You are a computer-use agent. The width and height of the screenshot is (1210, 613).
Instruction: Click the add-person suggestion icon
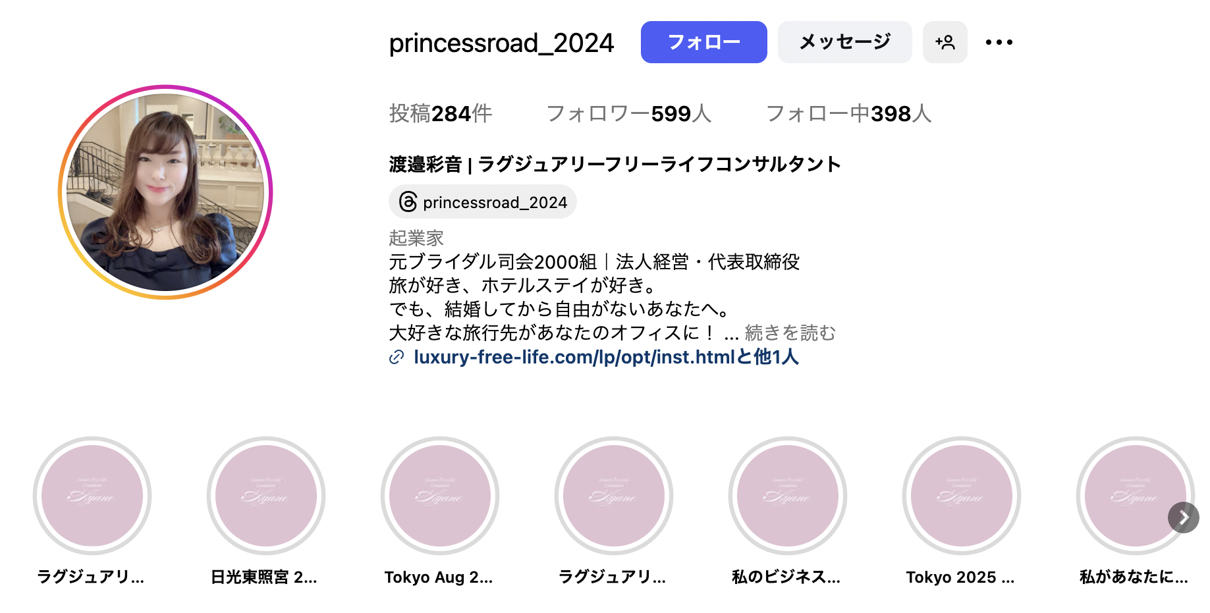(x=945, y=42)
